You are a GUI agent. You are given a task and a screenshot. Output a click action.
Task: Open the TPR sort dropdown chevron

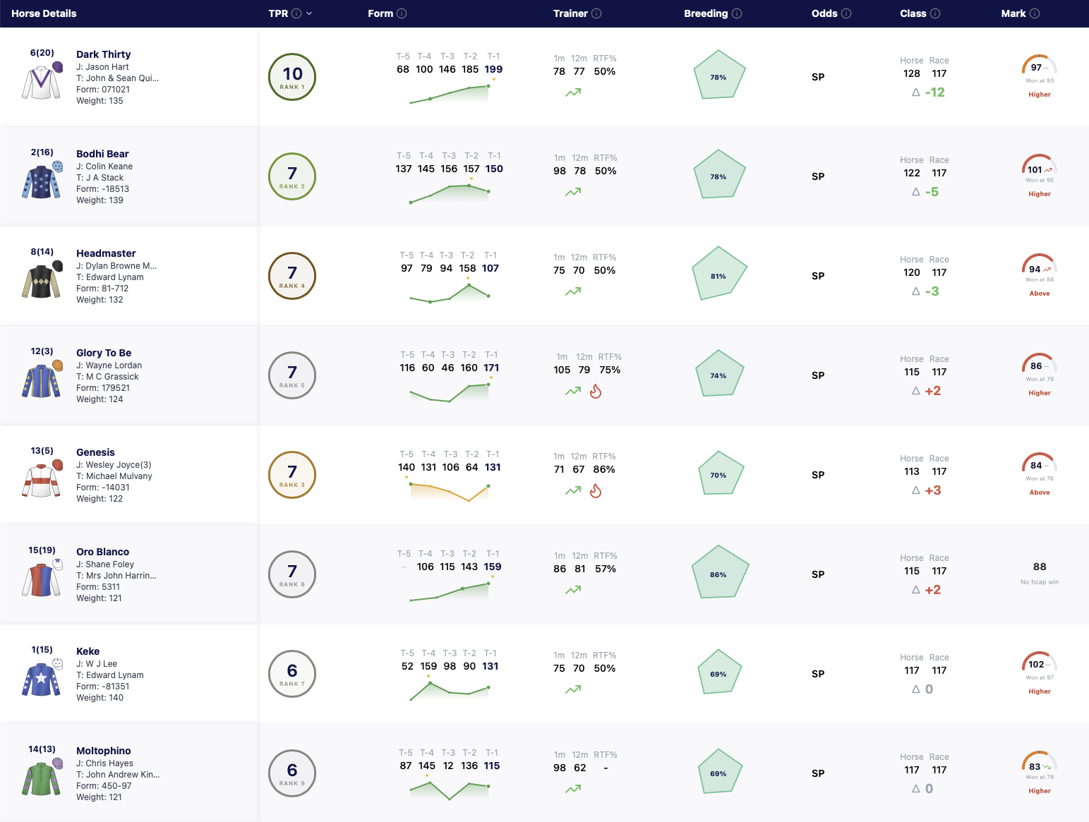pyautogui.click(x=309, y=13)
